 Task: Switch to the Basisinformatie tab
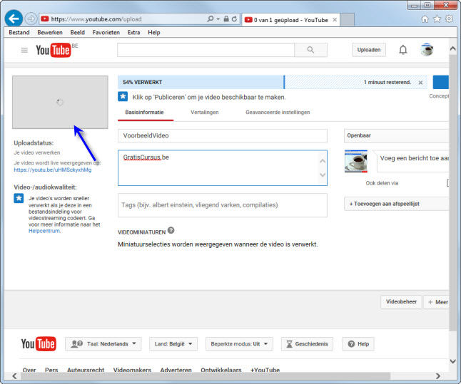144,112
